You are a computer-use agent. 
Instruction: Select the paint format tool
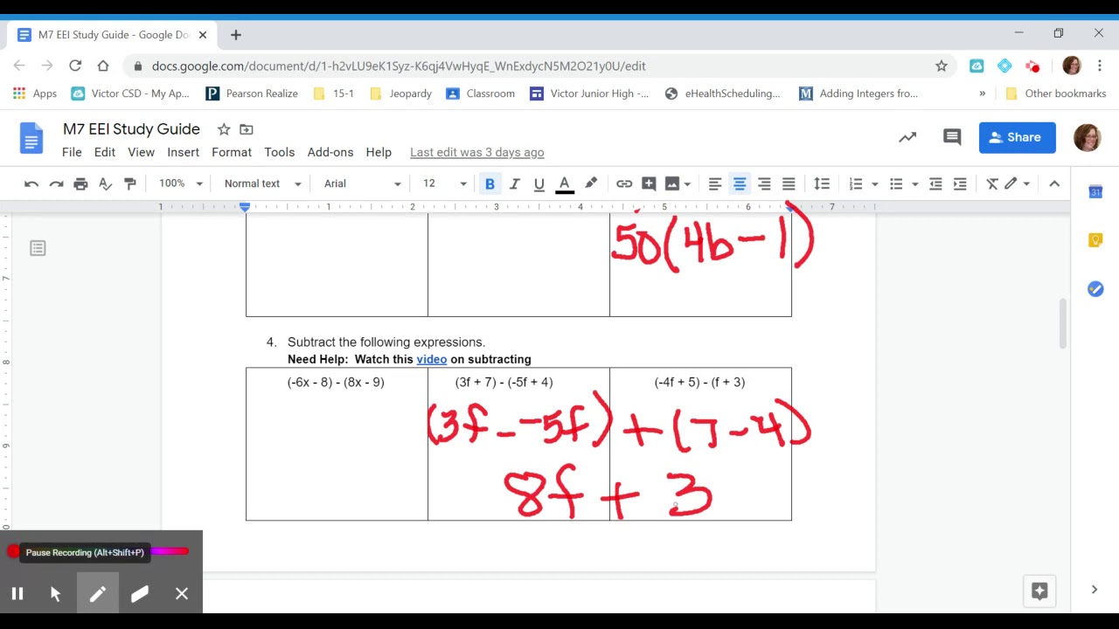click(x=129, y=183)
